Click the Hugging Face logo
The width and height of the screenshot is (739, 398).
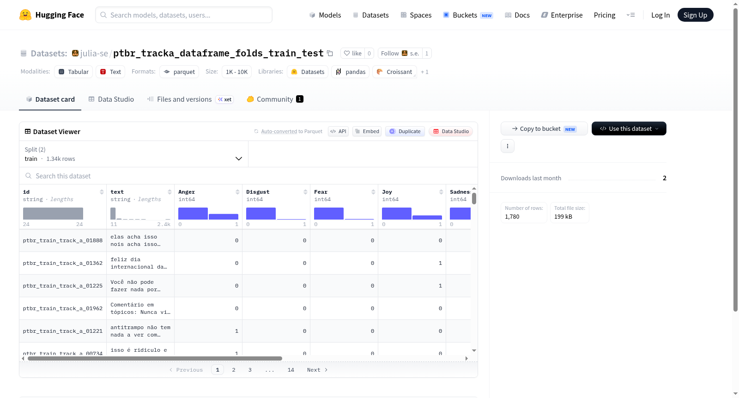click(52, 15)
